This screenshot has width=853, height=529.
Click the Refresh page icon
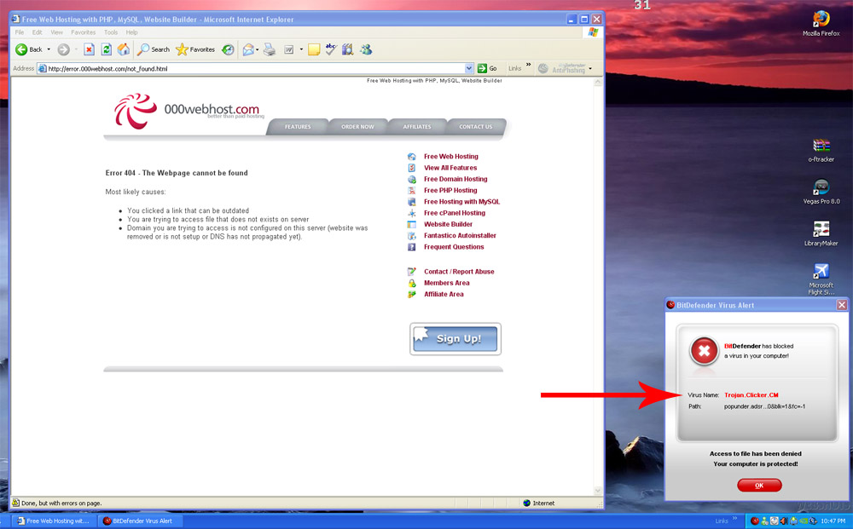pos(107,49)
